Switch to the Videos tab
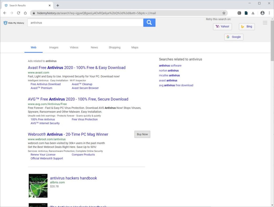Screen dimensions: 274x207 (74, 47)
